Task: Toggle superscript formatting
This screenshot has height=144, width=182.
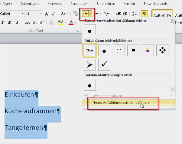Action: coord(41,22)
